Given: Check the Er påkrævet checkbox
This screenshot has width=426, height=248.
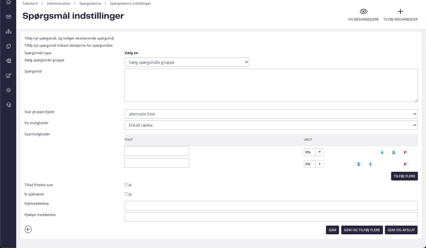Looking at the screenshot, I should coord(126,194).
